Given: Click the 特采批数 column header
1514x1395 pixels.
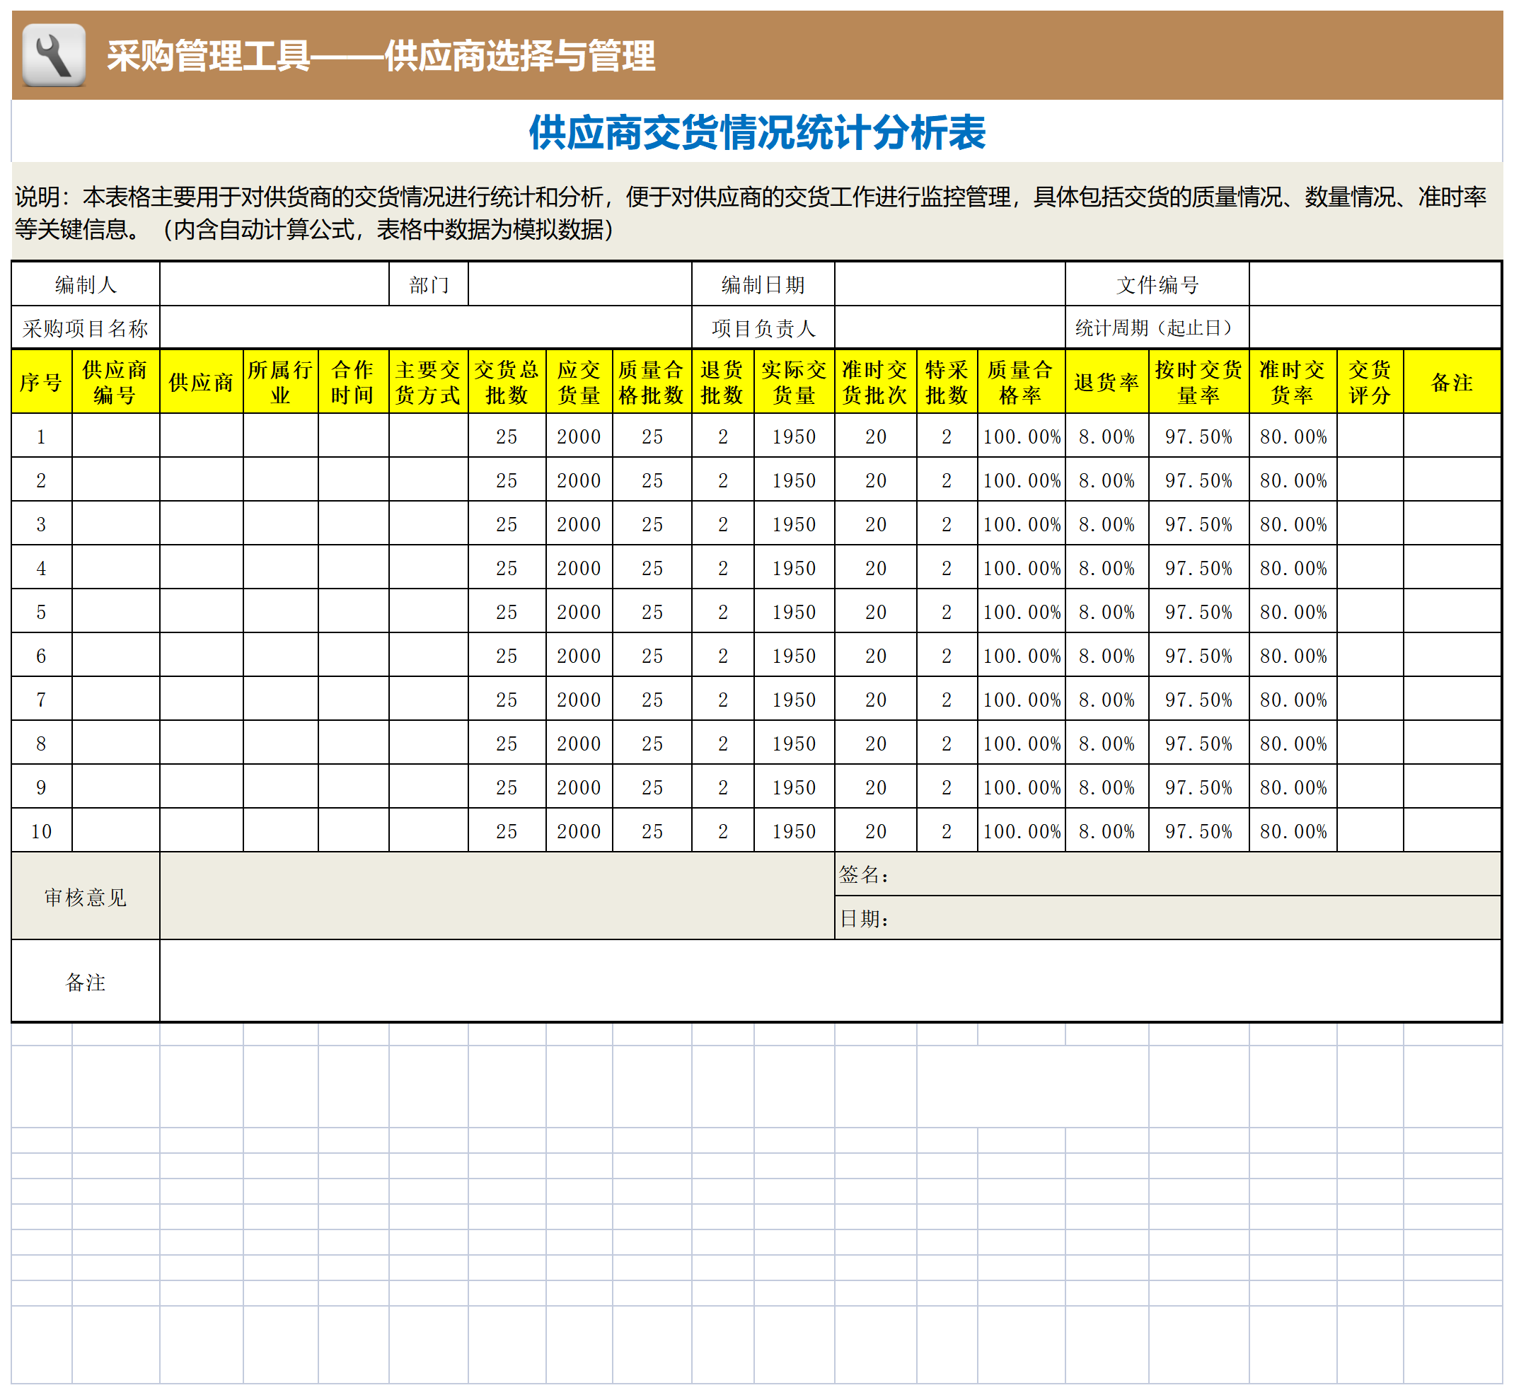Looking at the screenshot, I should pyautogui.click(x=947, y=382).
